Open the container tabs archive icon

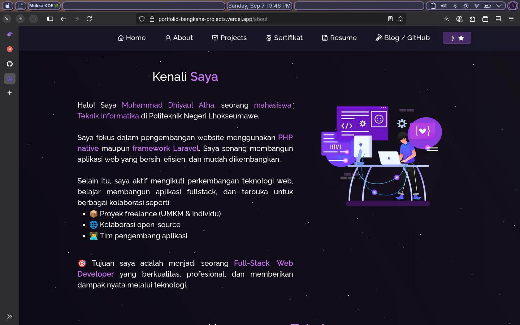click(x=485, y=19)
